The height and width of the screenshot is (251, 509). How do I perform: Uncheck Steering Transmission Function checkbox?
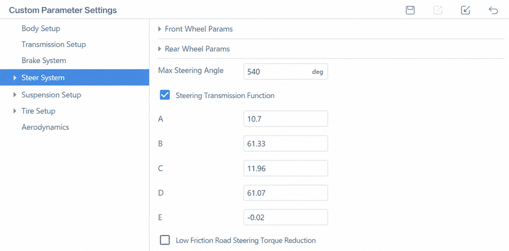point(165,95)
